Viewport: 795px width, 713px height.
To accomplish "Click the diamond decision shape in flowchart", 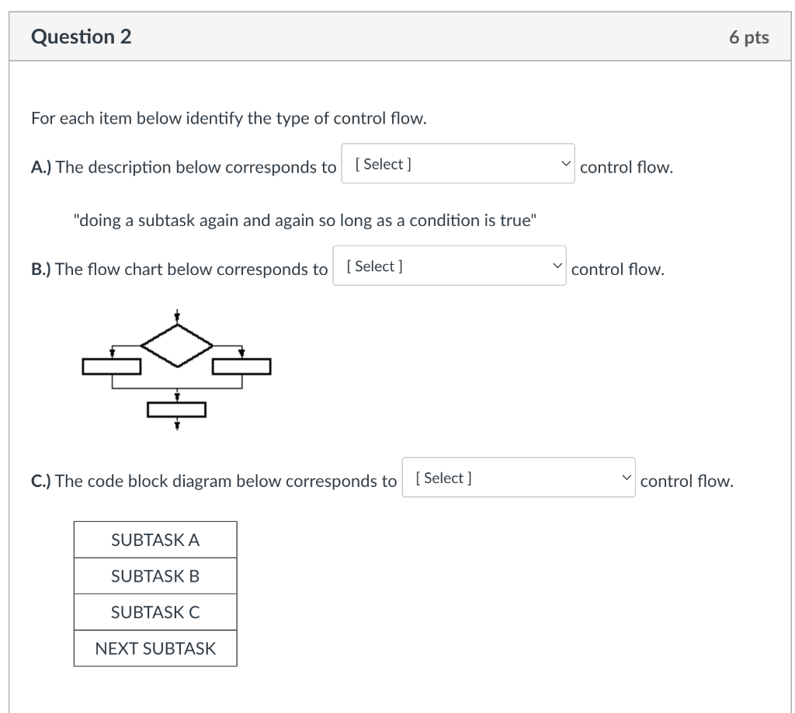I will (x=177, y=346).
